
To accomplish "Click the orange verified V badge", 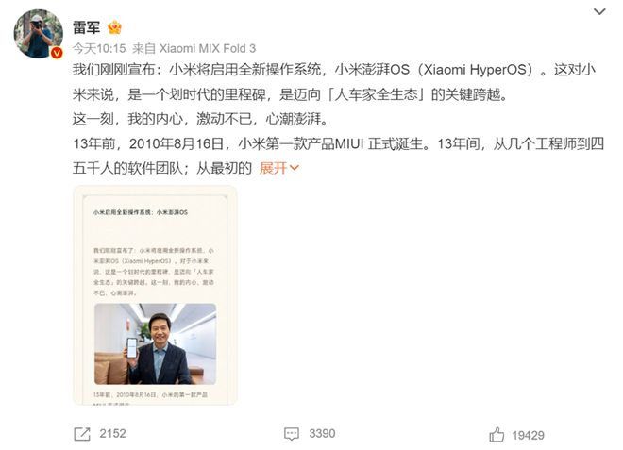I will [x=57, y=53].
